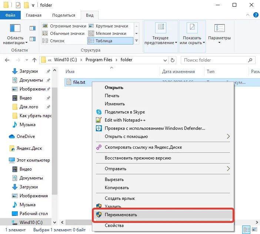This screenshot has width=260, height=234.
Task: Open recent locations dropdown arrow
Action: tap(27, 60)
